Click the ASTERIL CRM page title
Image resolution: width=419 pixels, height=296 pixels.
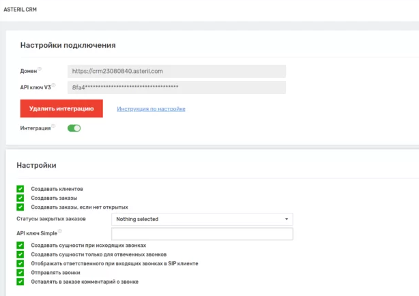pyautogui.click(x=20, y=9)
